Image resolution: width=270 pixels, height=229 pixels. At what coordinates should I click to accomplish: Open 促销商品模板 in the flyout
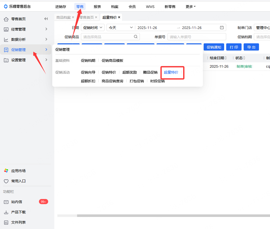(112, 61)
